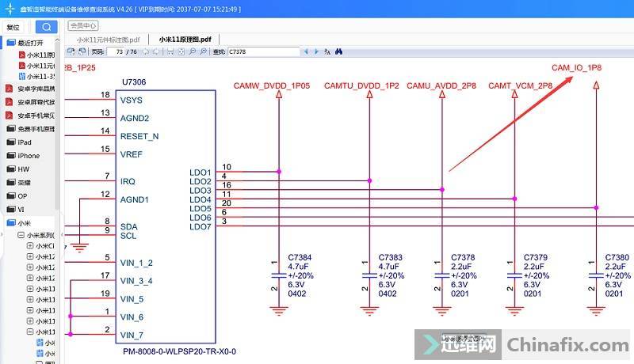Image resolution: width=634 pixels, height=364 pixels.
Task: Collapse the last expanded 小米11 tree node
Action: [29, 332]
